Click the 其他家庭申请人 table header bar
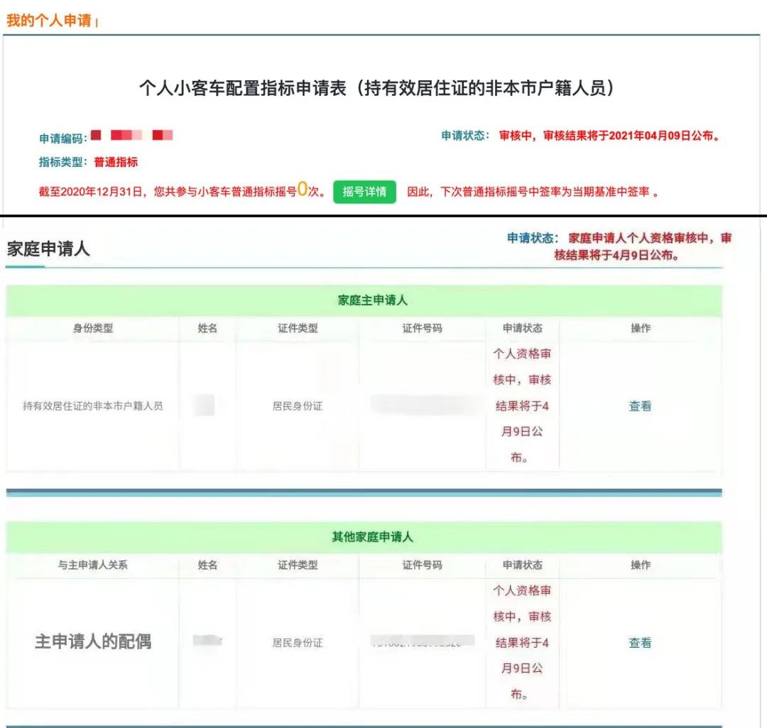 [364, 537]
